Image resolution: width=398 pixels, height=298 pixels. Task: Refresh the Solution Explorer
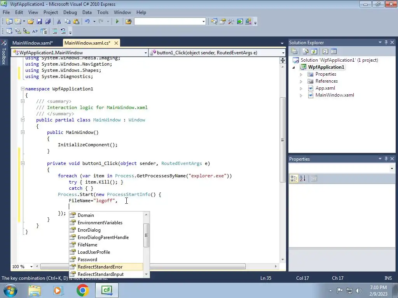pos(314,52)
